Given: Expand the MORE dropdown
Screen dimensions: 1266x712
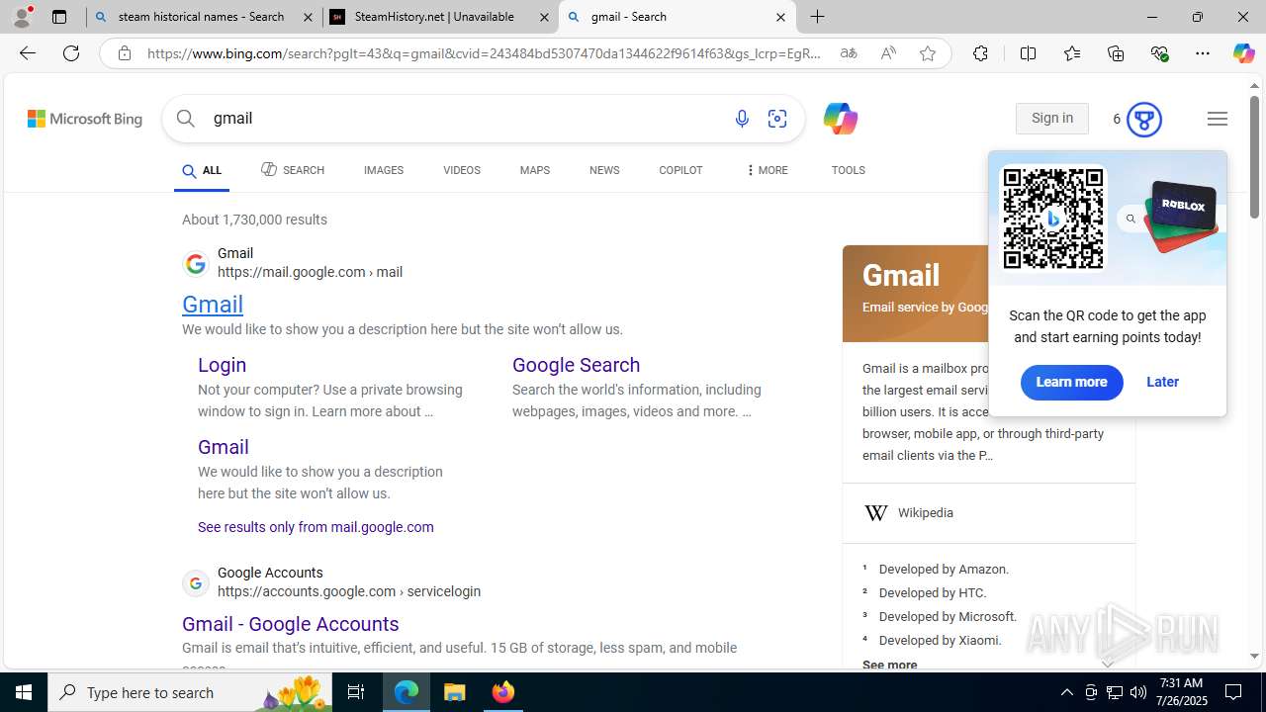Looking at the screenshot, I should pyautogui.click(x=767, y=171).
